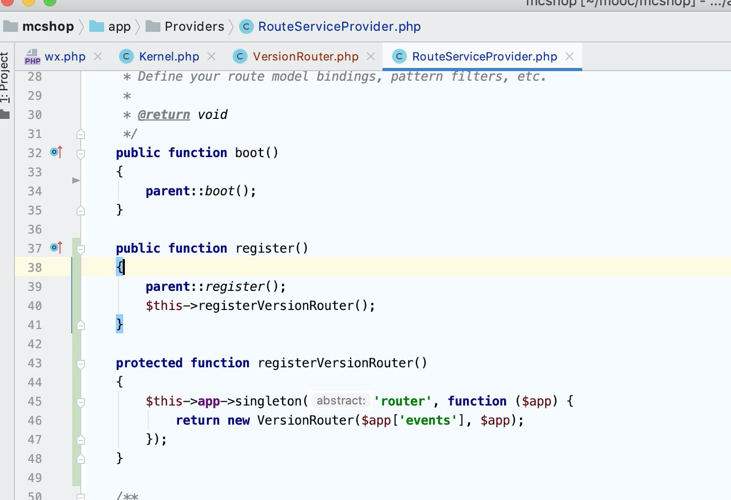Close the RouteServiceProvider.php tab
This screenshot has height=500, width=731.
point(569,56)
